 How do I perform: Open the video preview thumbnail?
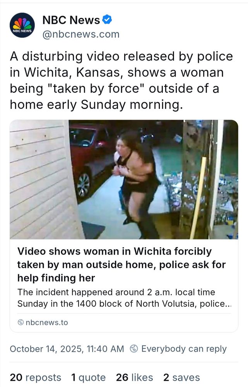coord(124,179)
